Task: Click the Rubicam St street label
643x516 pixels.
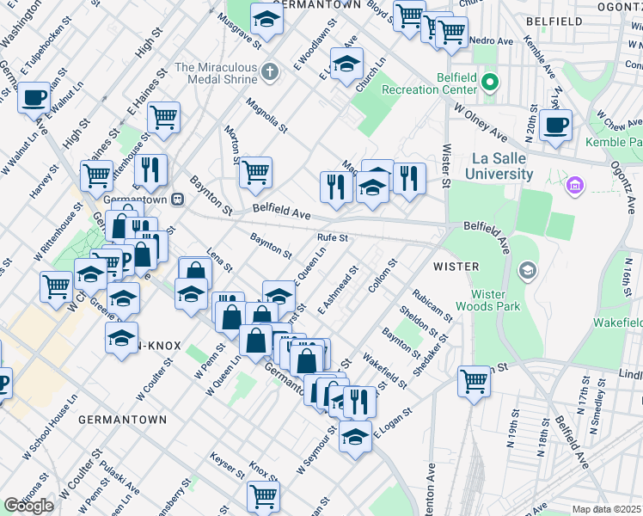Action: [432, 306]
